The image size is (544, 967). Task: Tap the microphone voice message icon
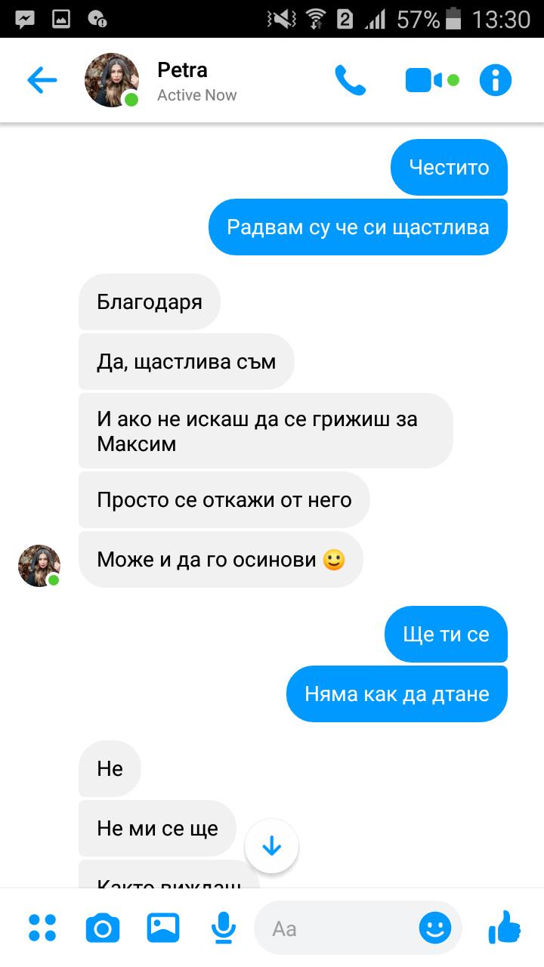(x=223, y=928)
